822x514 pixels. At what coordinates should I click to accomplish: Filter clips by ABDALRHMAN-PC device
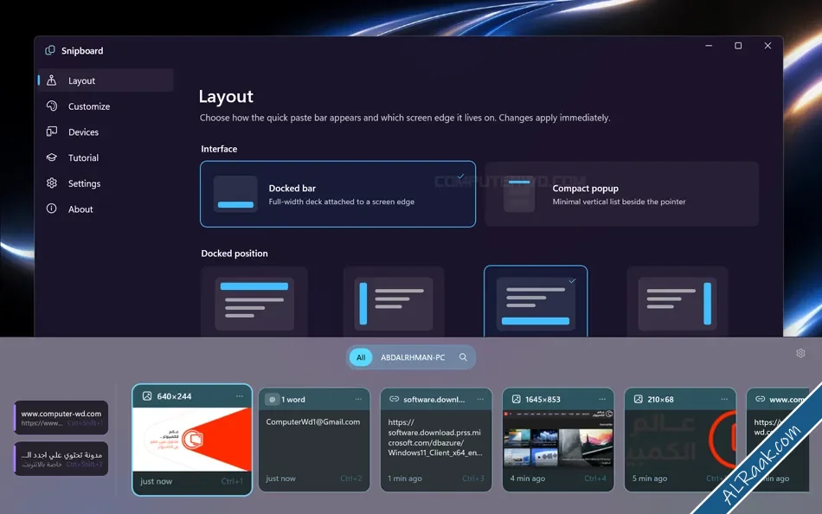pyautogui.click(x=413, y=357)
